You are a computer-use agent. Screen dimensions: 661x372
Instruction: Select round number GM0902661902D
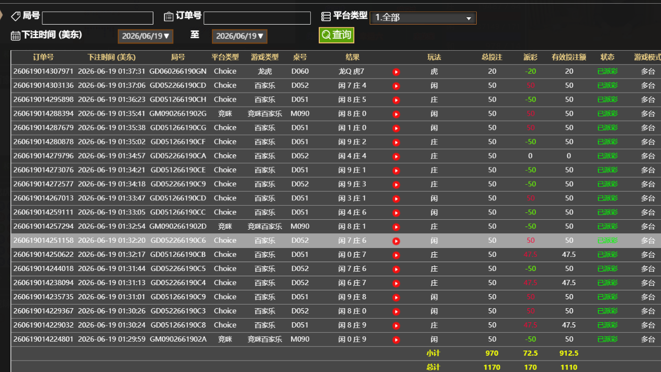click(x=178, y=227)
